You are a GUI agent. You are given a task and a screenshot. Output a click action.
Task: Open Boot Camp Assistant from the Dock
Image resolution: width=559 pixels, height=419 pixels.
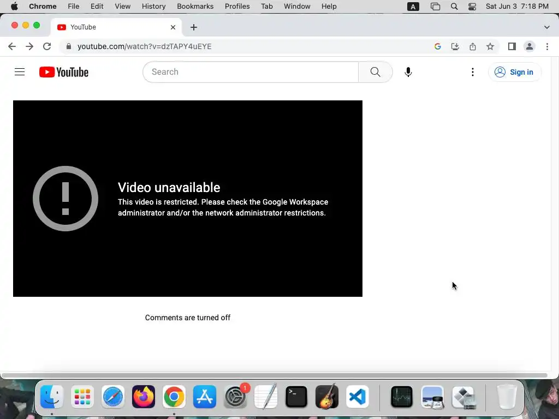pyautogui.click(x=463, y=397)
